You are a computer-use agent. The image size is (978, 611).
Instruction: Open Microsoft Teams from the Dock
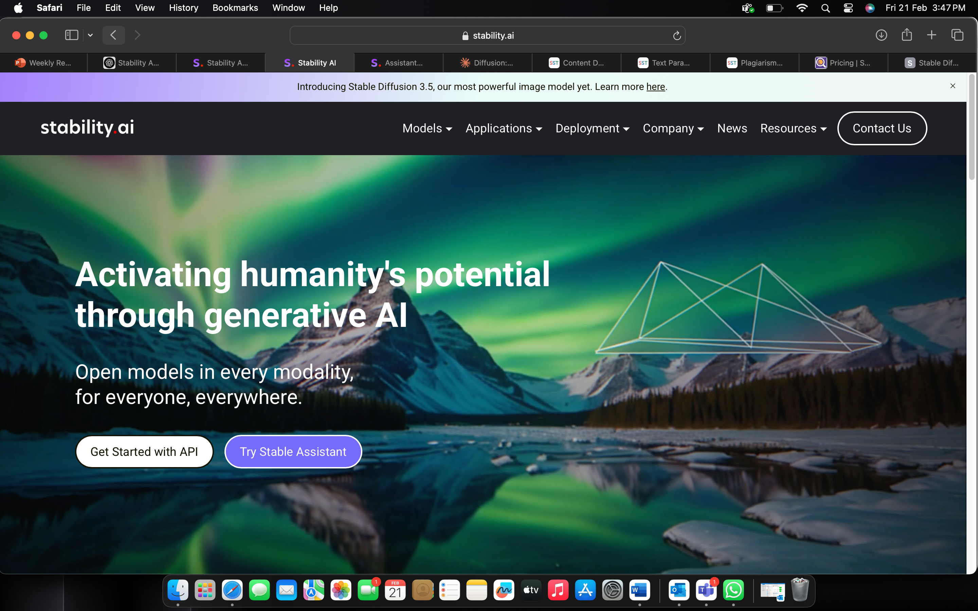point(706,590)
